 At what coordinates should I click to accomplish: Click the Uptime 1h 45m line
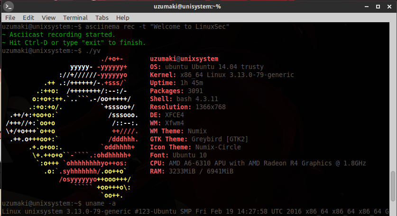click(176, 83)
